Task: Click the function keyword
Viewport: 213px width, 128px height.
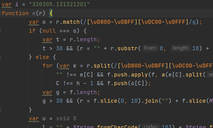Action: (15, 13)
